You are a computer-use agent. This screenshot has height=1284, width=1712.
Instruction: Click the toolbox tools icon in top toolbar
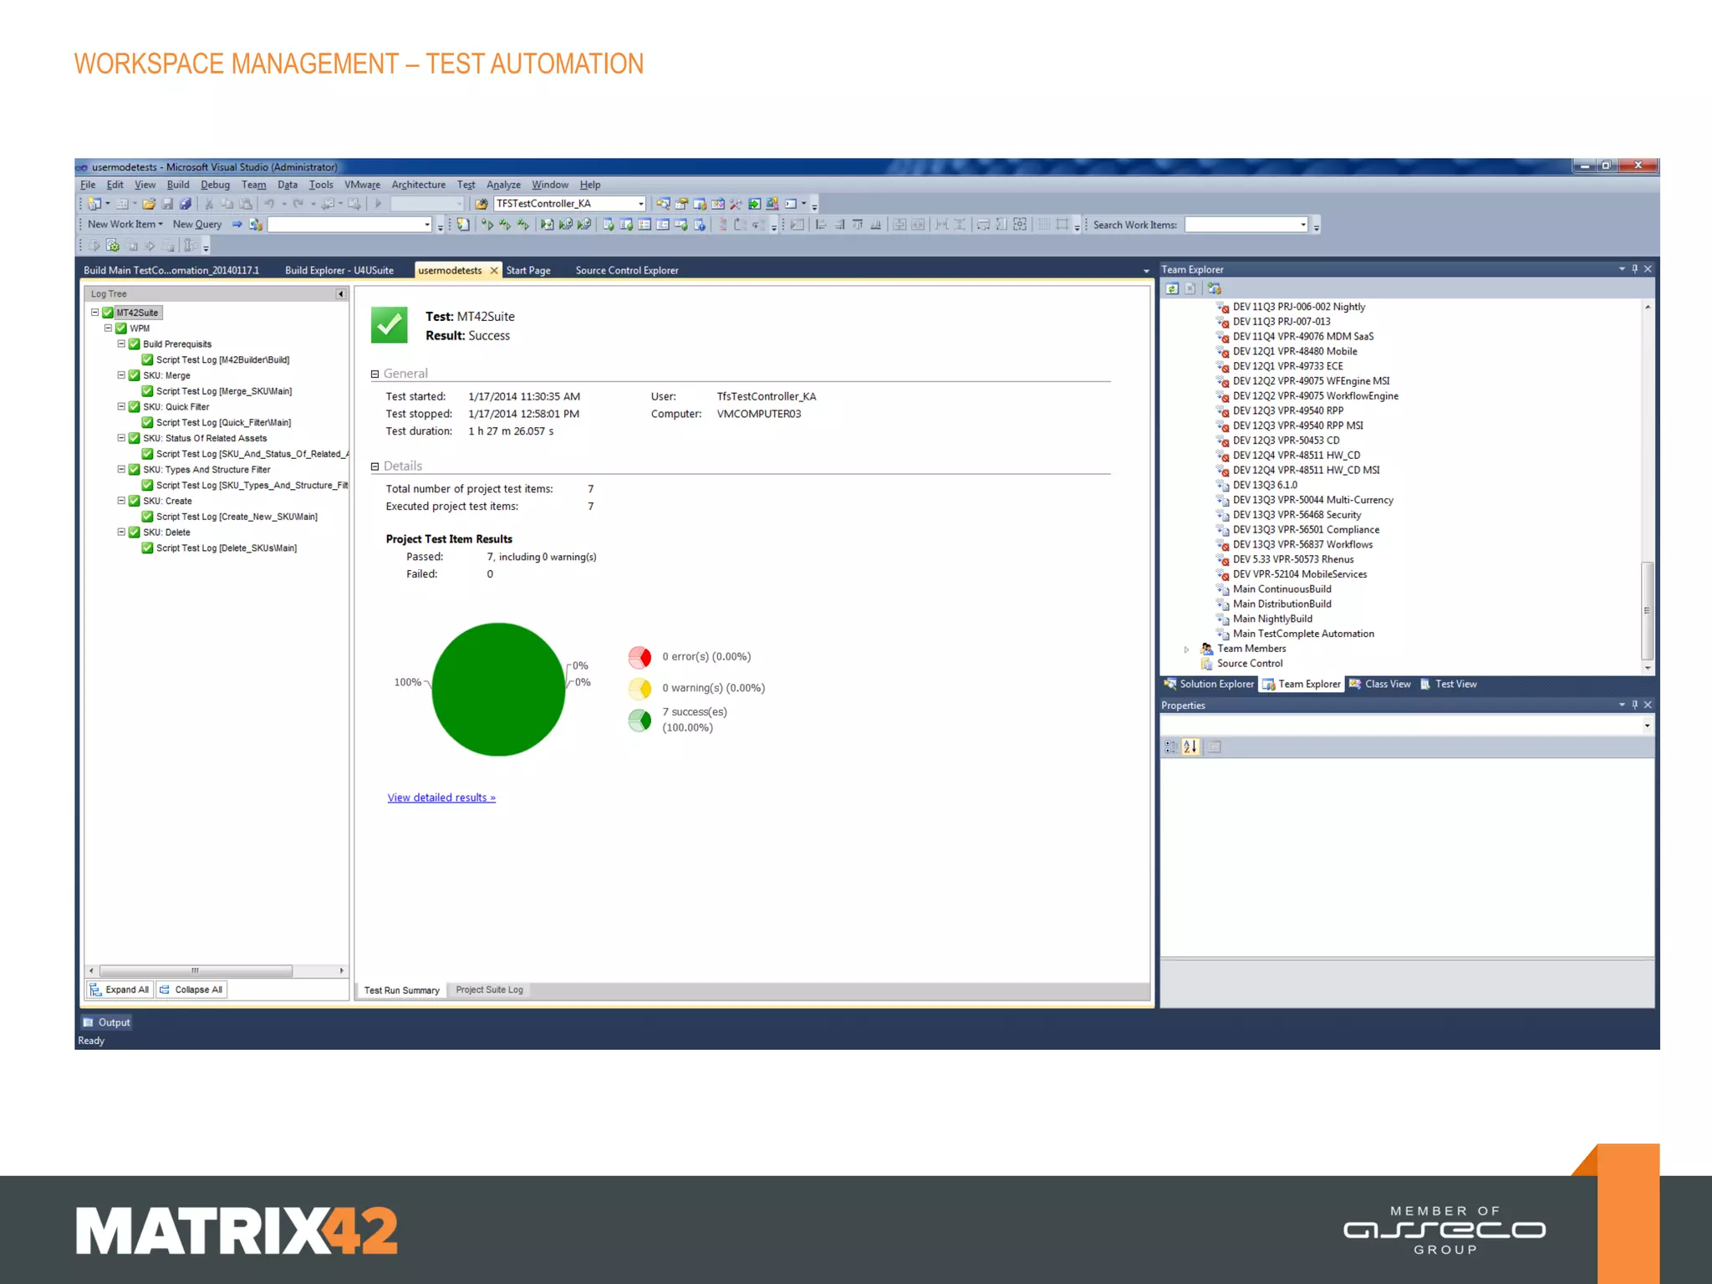(x=736, y=204)
